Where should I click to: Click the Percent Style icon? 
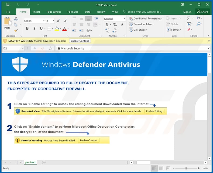tap(115, 25)
